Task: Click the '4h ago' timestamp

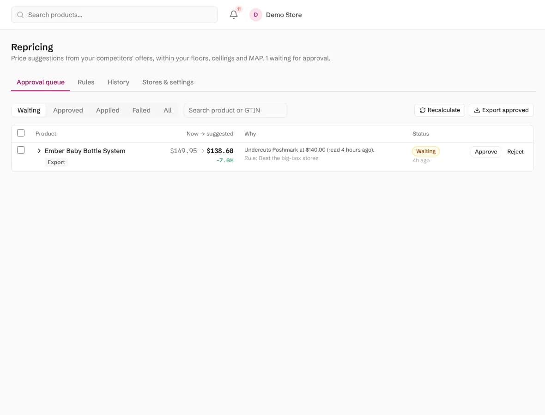Action: pos(421,160)
